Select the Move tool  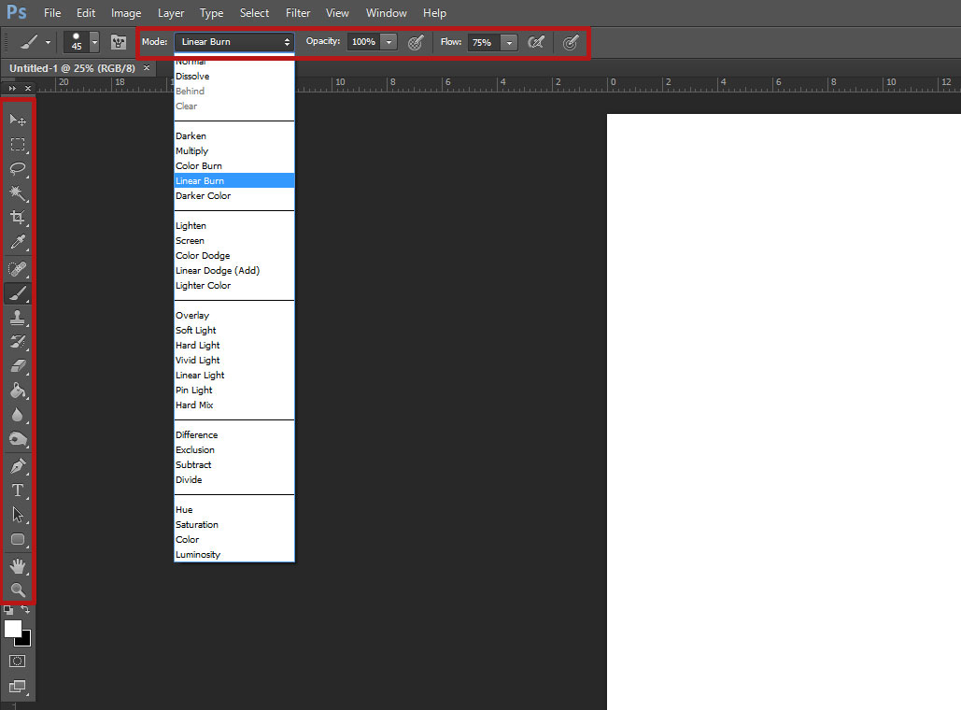point(18,121)
